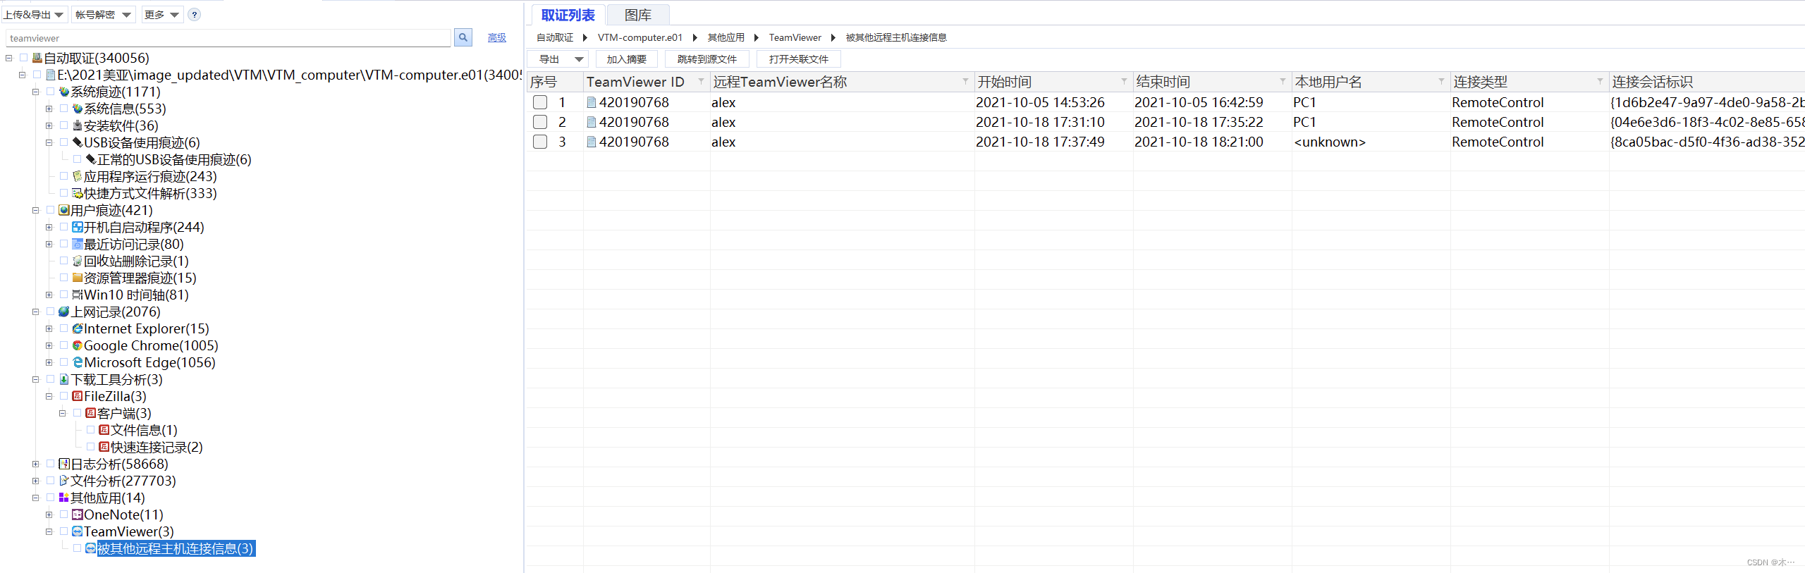Click the 自动取证 breadcrumb
This screenshot has width=1805, height=573.
click(x=555, y=37)
